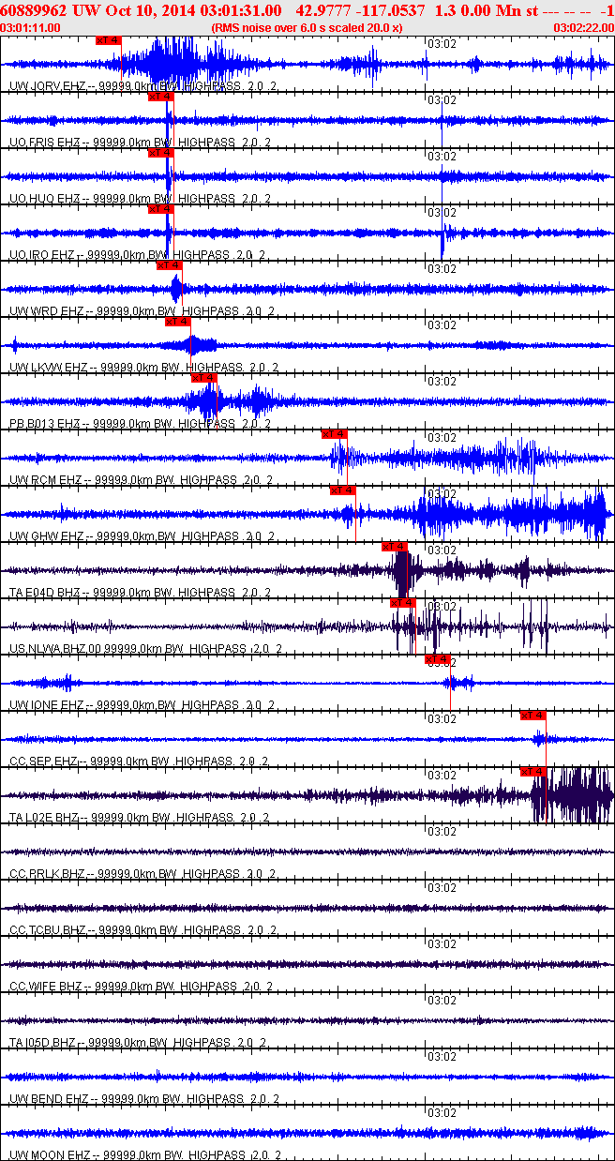The image size is (615, 1161).
Task: Click the red pick flag on JORV trace
Action: pos(108,40)
